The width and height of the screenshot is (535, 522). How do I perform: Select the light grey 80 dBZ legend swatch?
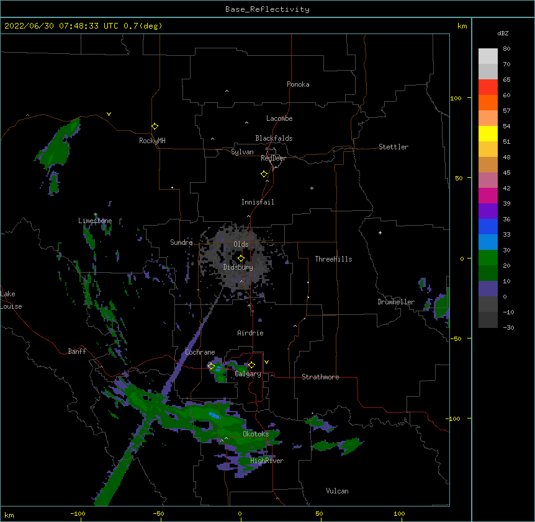(488, 56)
